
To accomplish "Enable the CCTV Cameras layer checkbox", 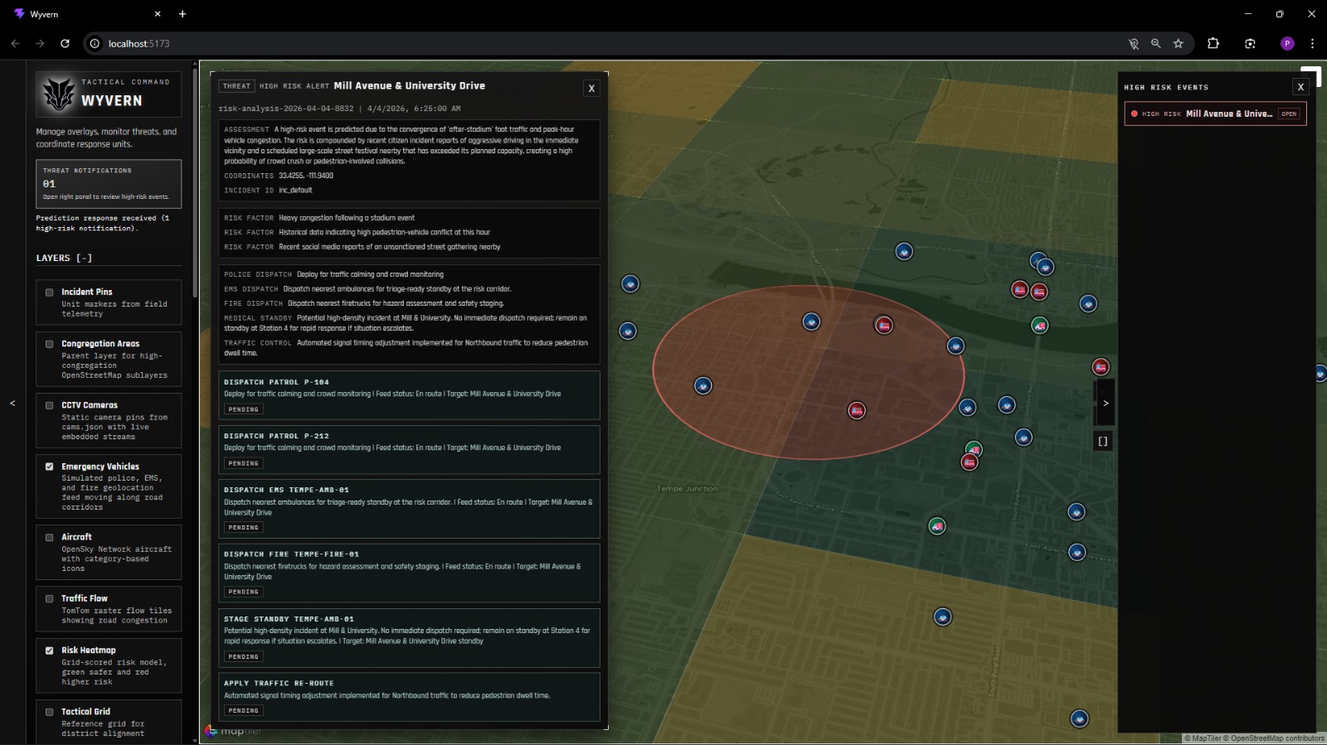I will [x=50, y=405].
